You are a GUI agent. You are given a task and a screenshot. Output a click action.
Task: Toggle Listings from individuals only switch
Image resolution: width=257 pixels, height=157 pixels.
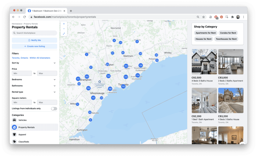tap(54, 109)
